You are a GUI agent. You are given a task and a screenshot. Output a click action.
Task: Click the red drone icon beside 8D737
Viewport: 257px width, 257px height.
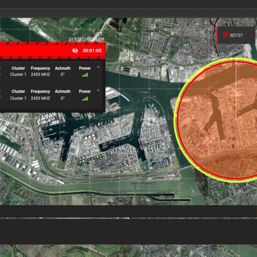[x=224, y=35]
